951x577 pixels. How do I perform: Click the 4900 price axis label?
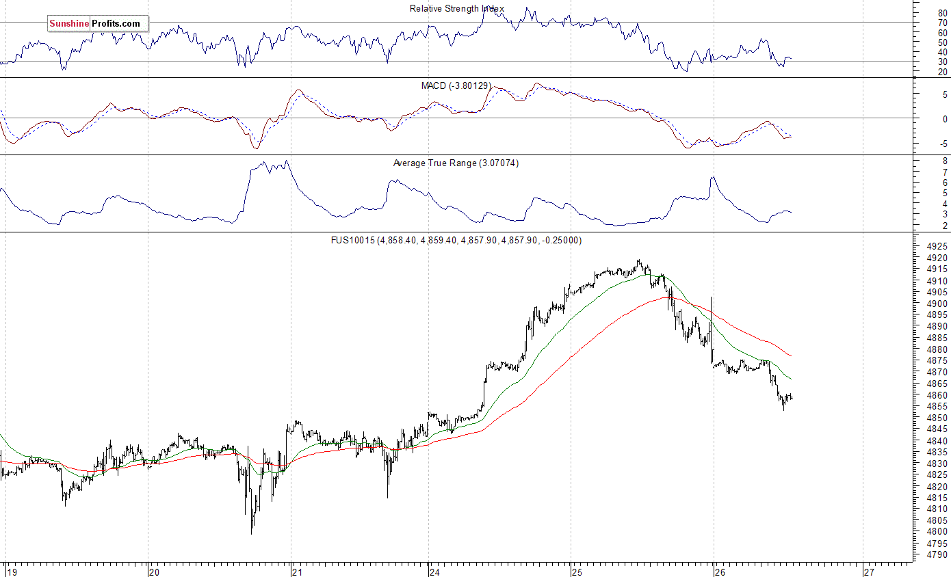[936, 304]
